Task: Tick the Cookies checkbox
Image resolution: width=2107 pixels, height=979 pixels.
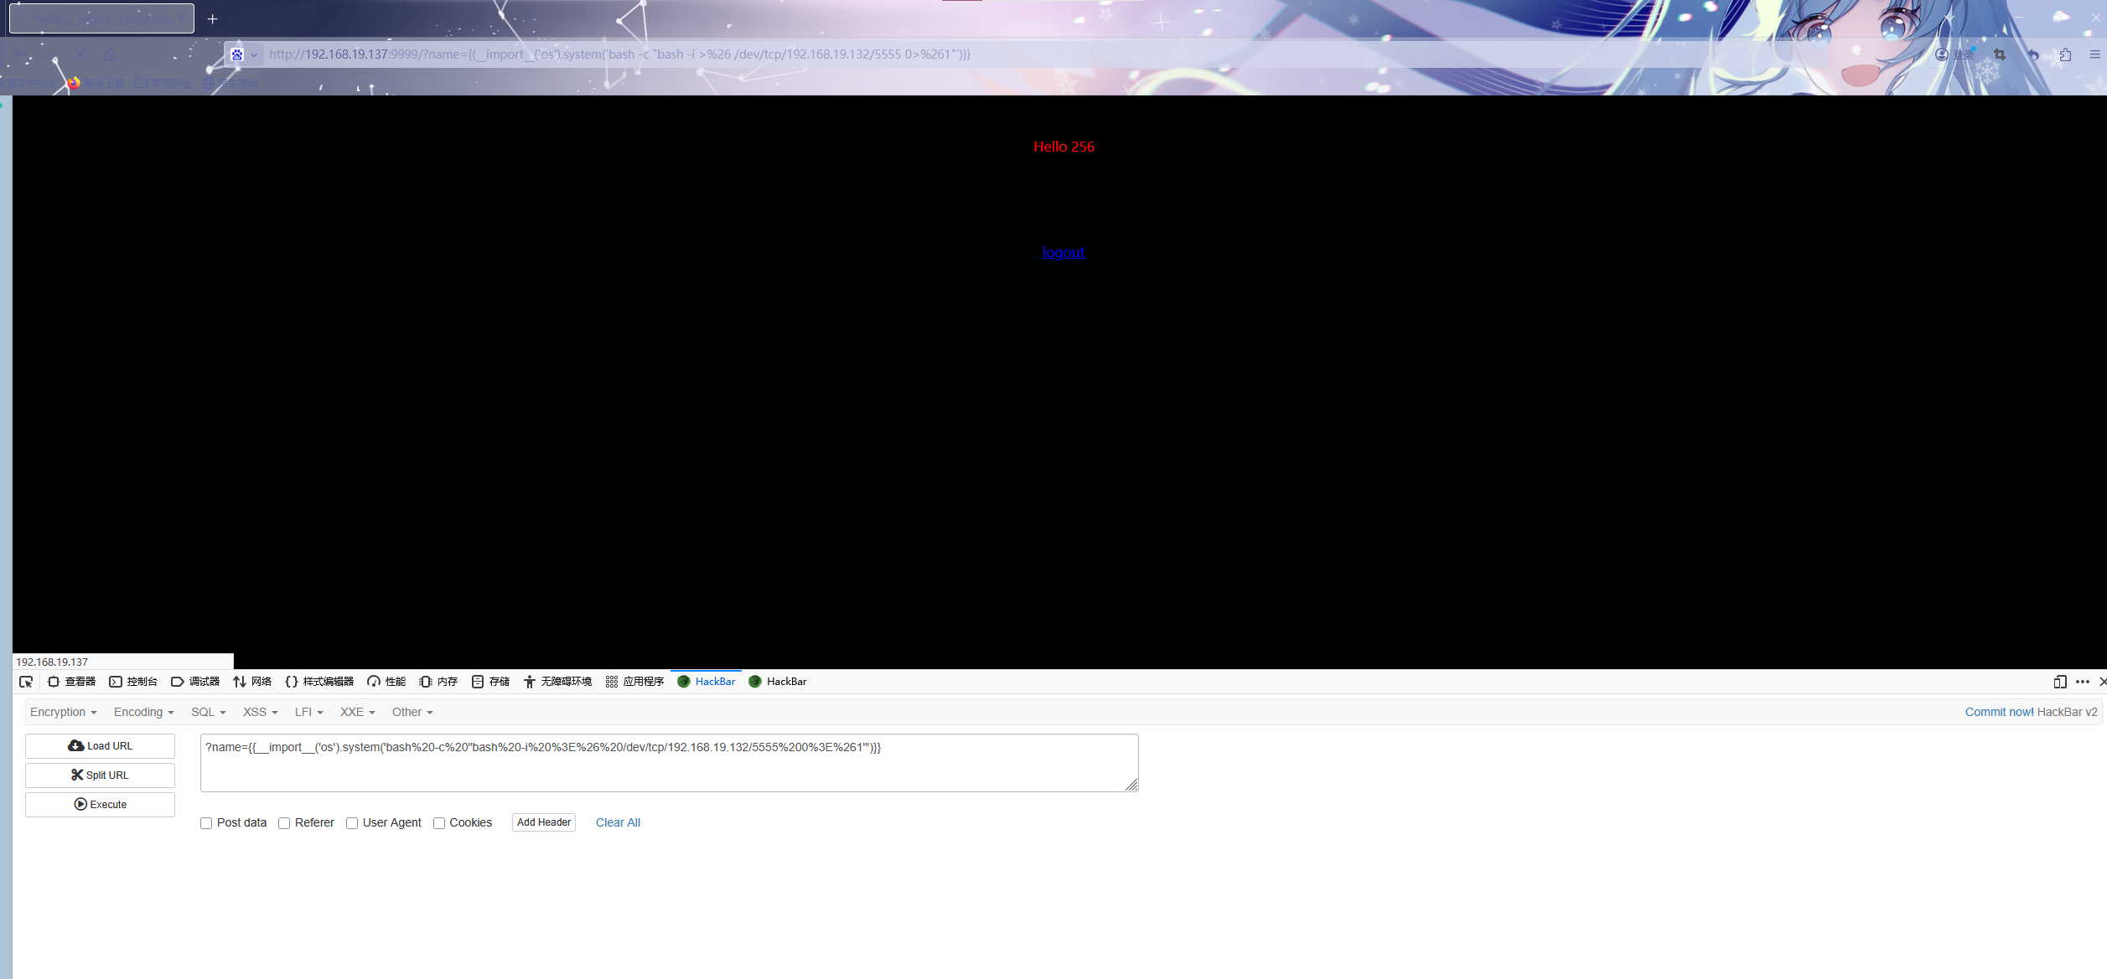Action: coord(439,823)
